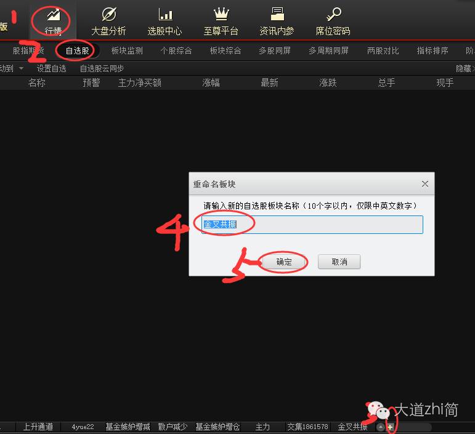Switch to 两股对比 tab

click(x=383, y=50)
